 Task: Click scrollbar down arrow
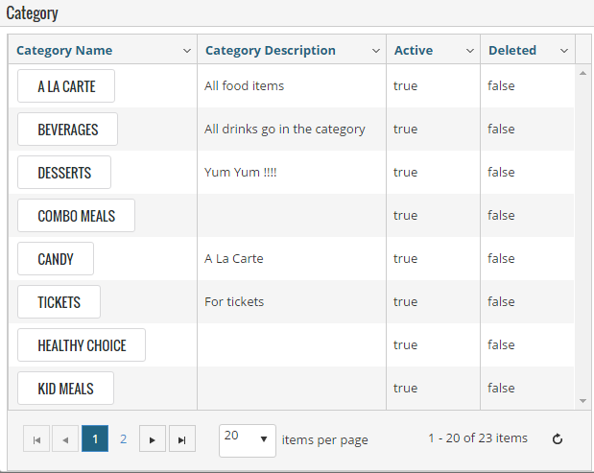[583, 401]
